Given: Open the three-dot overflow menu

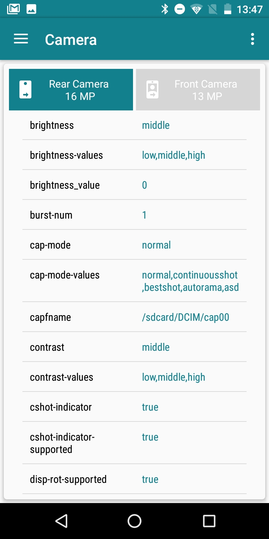Looking at the screenshot, I should (253, 39).
